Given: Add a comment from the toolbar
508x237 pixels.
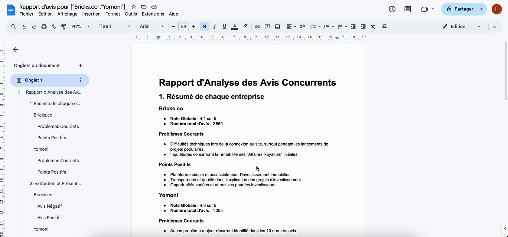Looking at the screenshot, I should click(267, 26).
